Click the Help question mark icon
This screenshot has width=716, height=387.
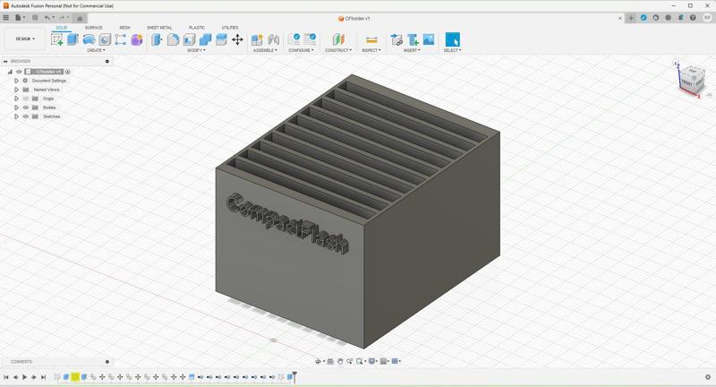[x=693, y=18]
